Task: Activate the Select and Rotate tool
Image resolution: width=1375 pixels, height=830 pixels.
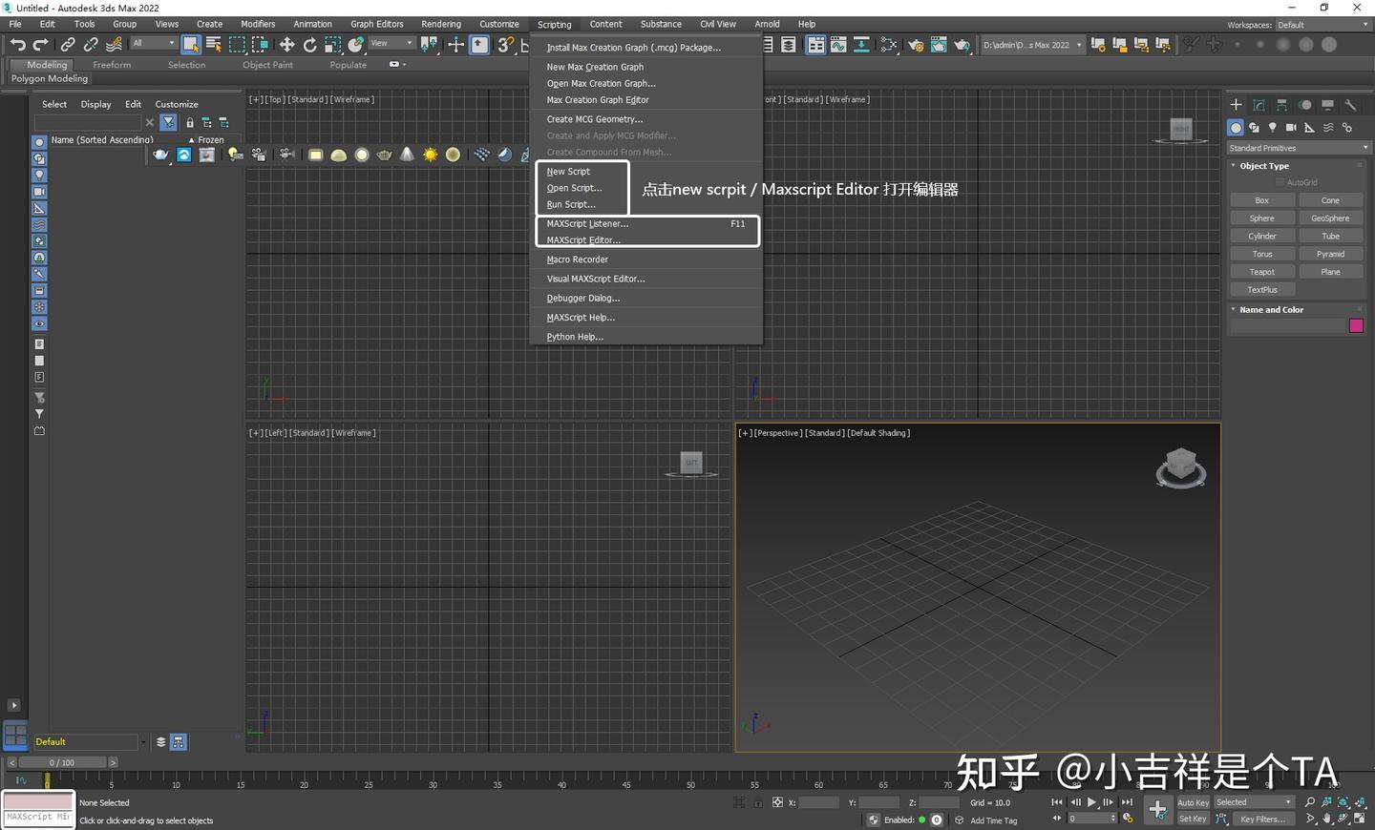Action: 310,45
